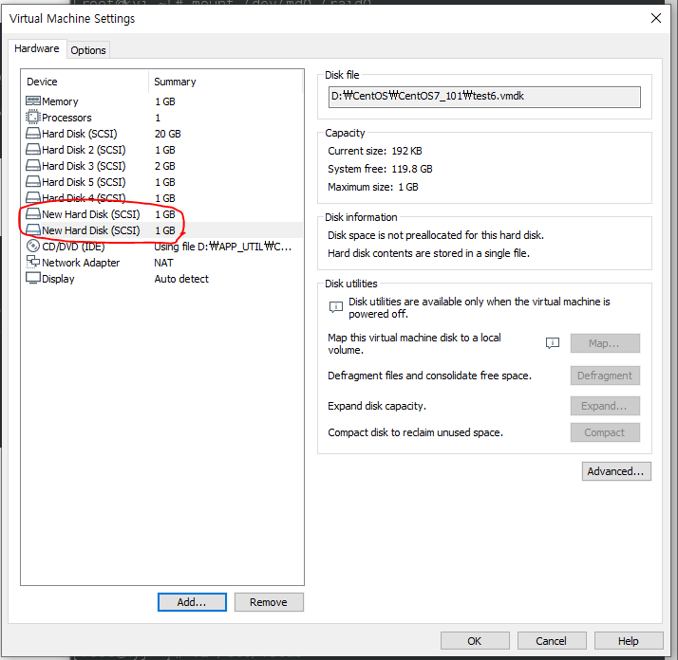This screenshot has height=660, width=678.
Task: Click the 20 GB summary value
Action: 168,134
